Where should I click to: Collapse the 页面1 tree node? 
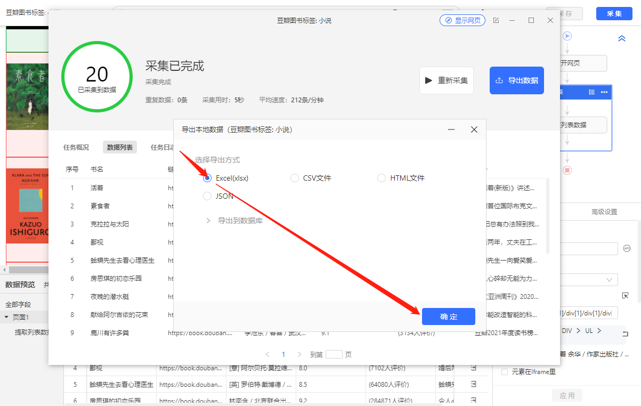point(6,317)
